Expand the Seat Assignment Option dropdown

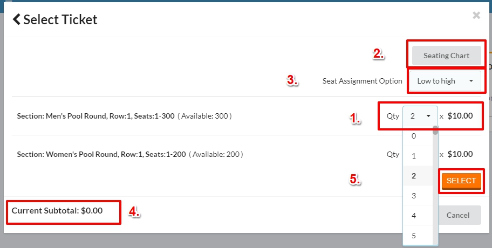pos(445,81)
